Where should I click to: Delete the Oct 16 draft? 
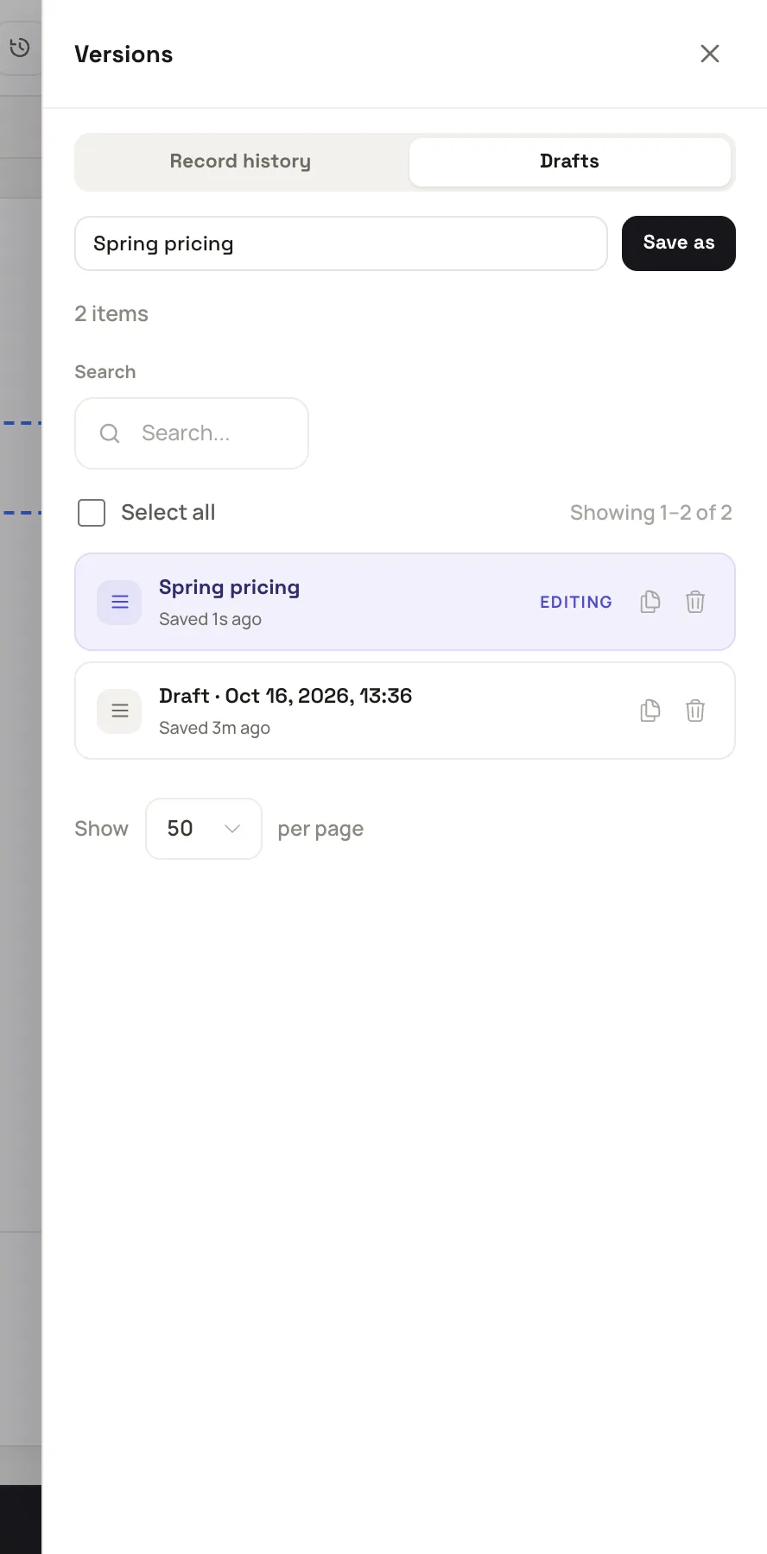click(695, 711)
